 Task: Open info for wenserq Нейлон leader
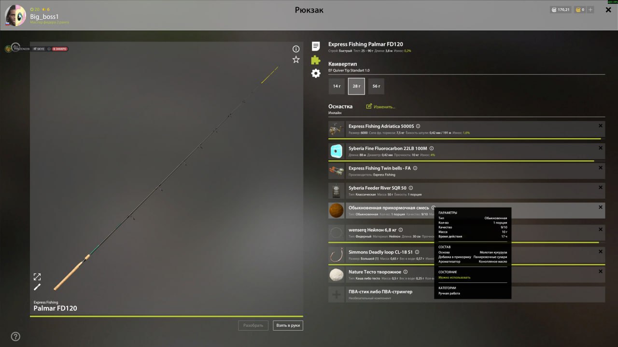click(401, 230)
